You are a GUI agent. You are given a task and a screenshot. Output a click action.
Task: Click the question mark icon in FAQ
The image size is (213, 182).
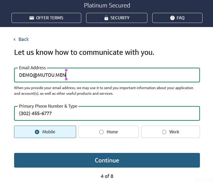(172, 18)
